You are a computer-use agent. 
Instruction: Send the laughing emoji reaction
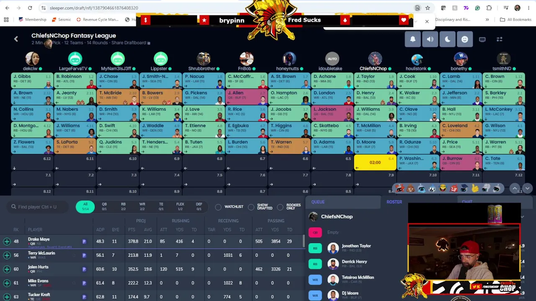tap(443, 189)
